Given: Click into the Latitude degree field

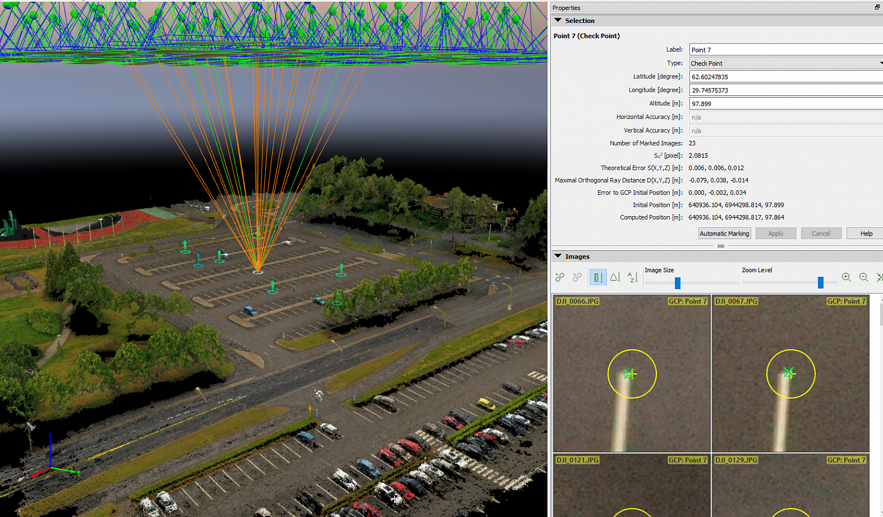Looking at the screenshot, I should 785,77.
